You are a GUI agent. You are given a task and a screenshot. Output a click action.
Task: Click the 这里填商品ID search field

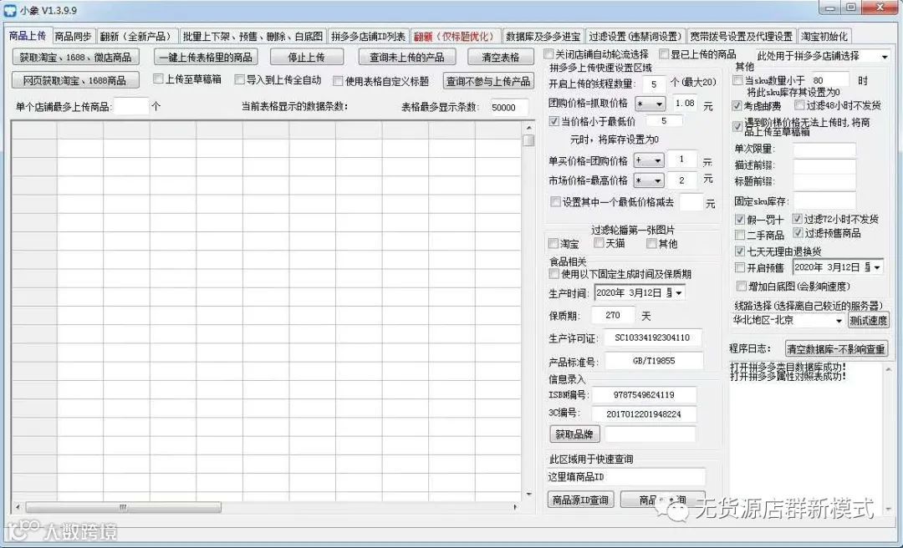click(626, 477)
